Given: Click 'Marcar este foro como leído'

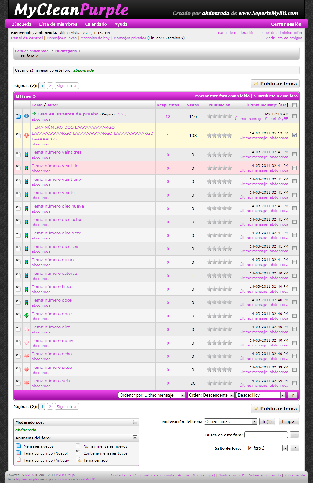Looking at the screenshot, I should click(x=222, y=96).
